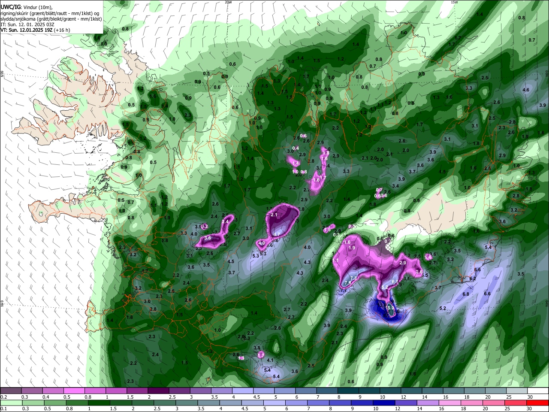Screen dimensions: 549x412
Task: Click the dusky mauve 0.2 snow-scale swatch
Action: [x=11, y=391]
